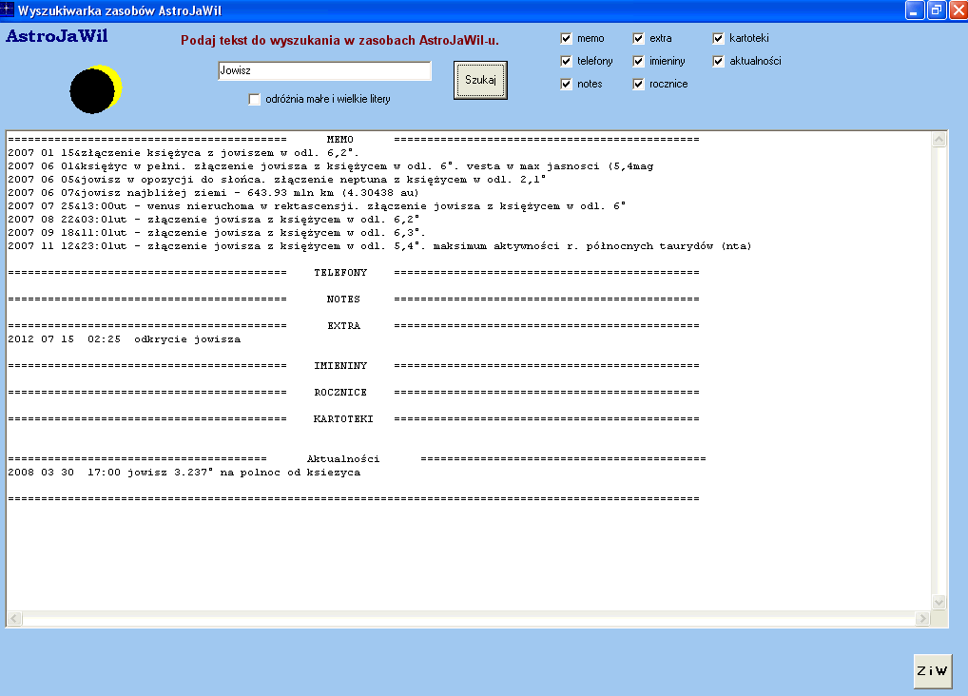Click the eclipse moon logo image
This screenshot has width=968, height=696.
96,89
